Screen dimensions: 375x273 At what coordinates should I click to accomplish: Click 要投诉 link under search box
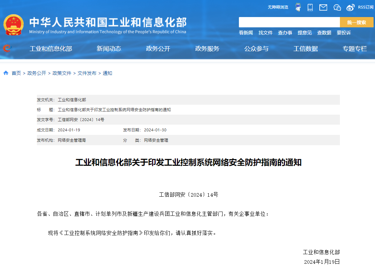(x=344, y=33)
